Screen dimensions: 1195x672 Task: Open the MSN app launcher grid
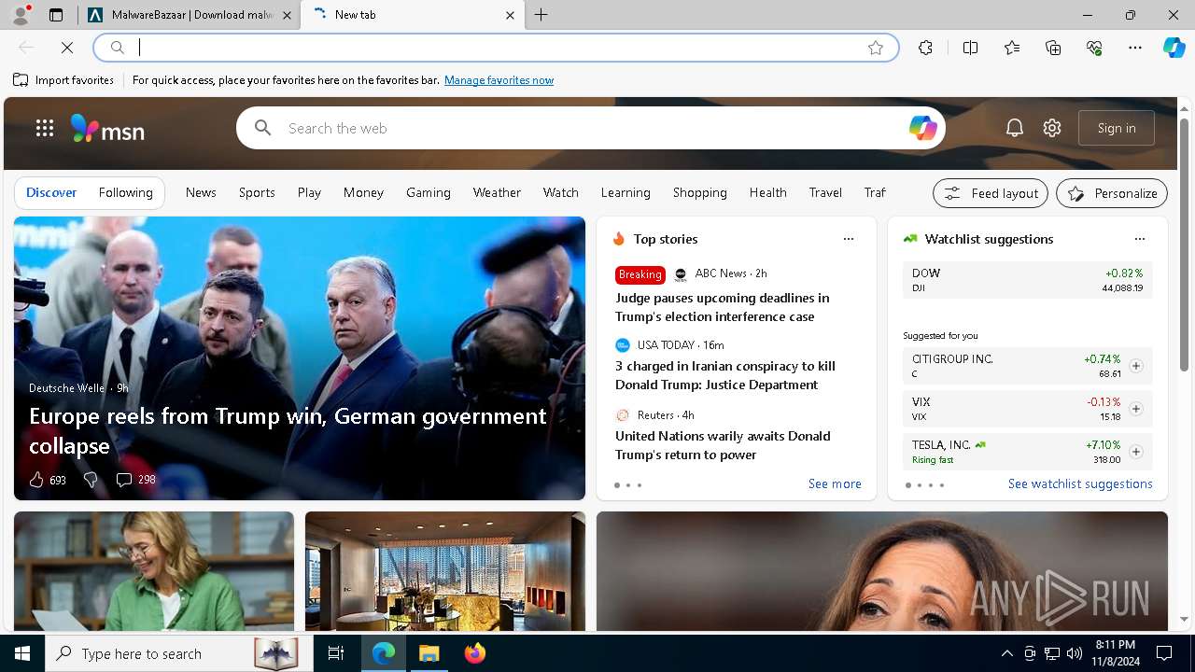45,128
